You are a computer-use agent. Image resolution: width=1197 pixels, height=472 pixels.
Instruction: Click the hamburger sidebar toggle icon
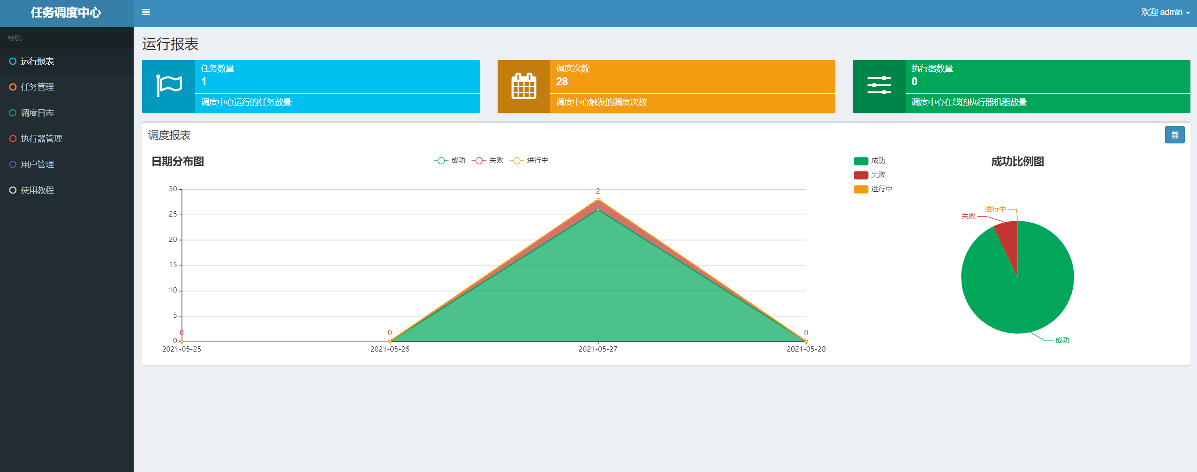click(146, 12)
